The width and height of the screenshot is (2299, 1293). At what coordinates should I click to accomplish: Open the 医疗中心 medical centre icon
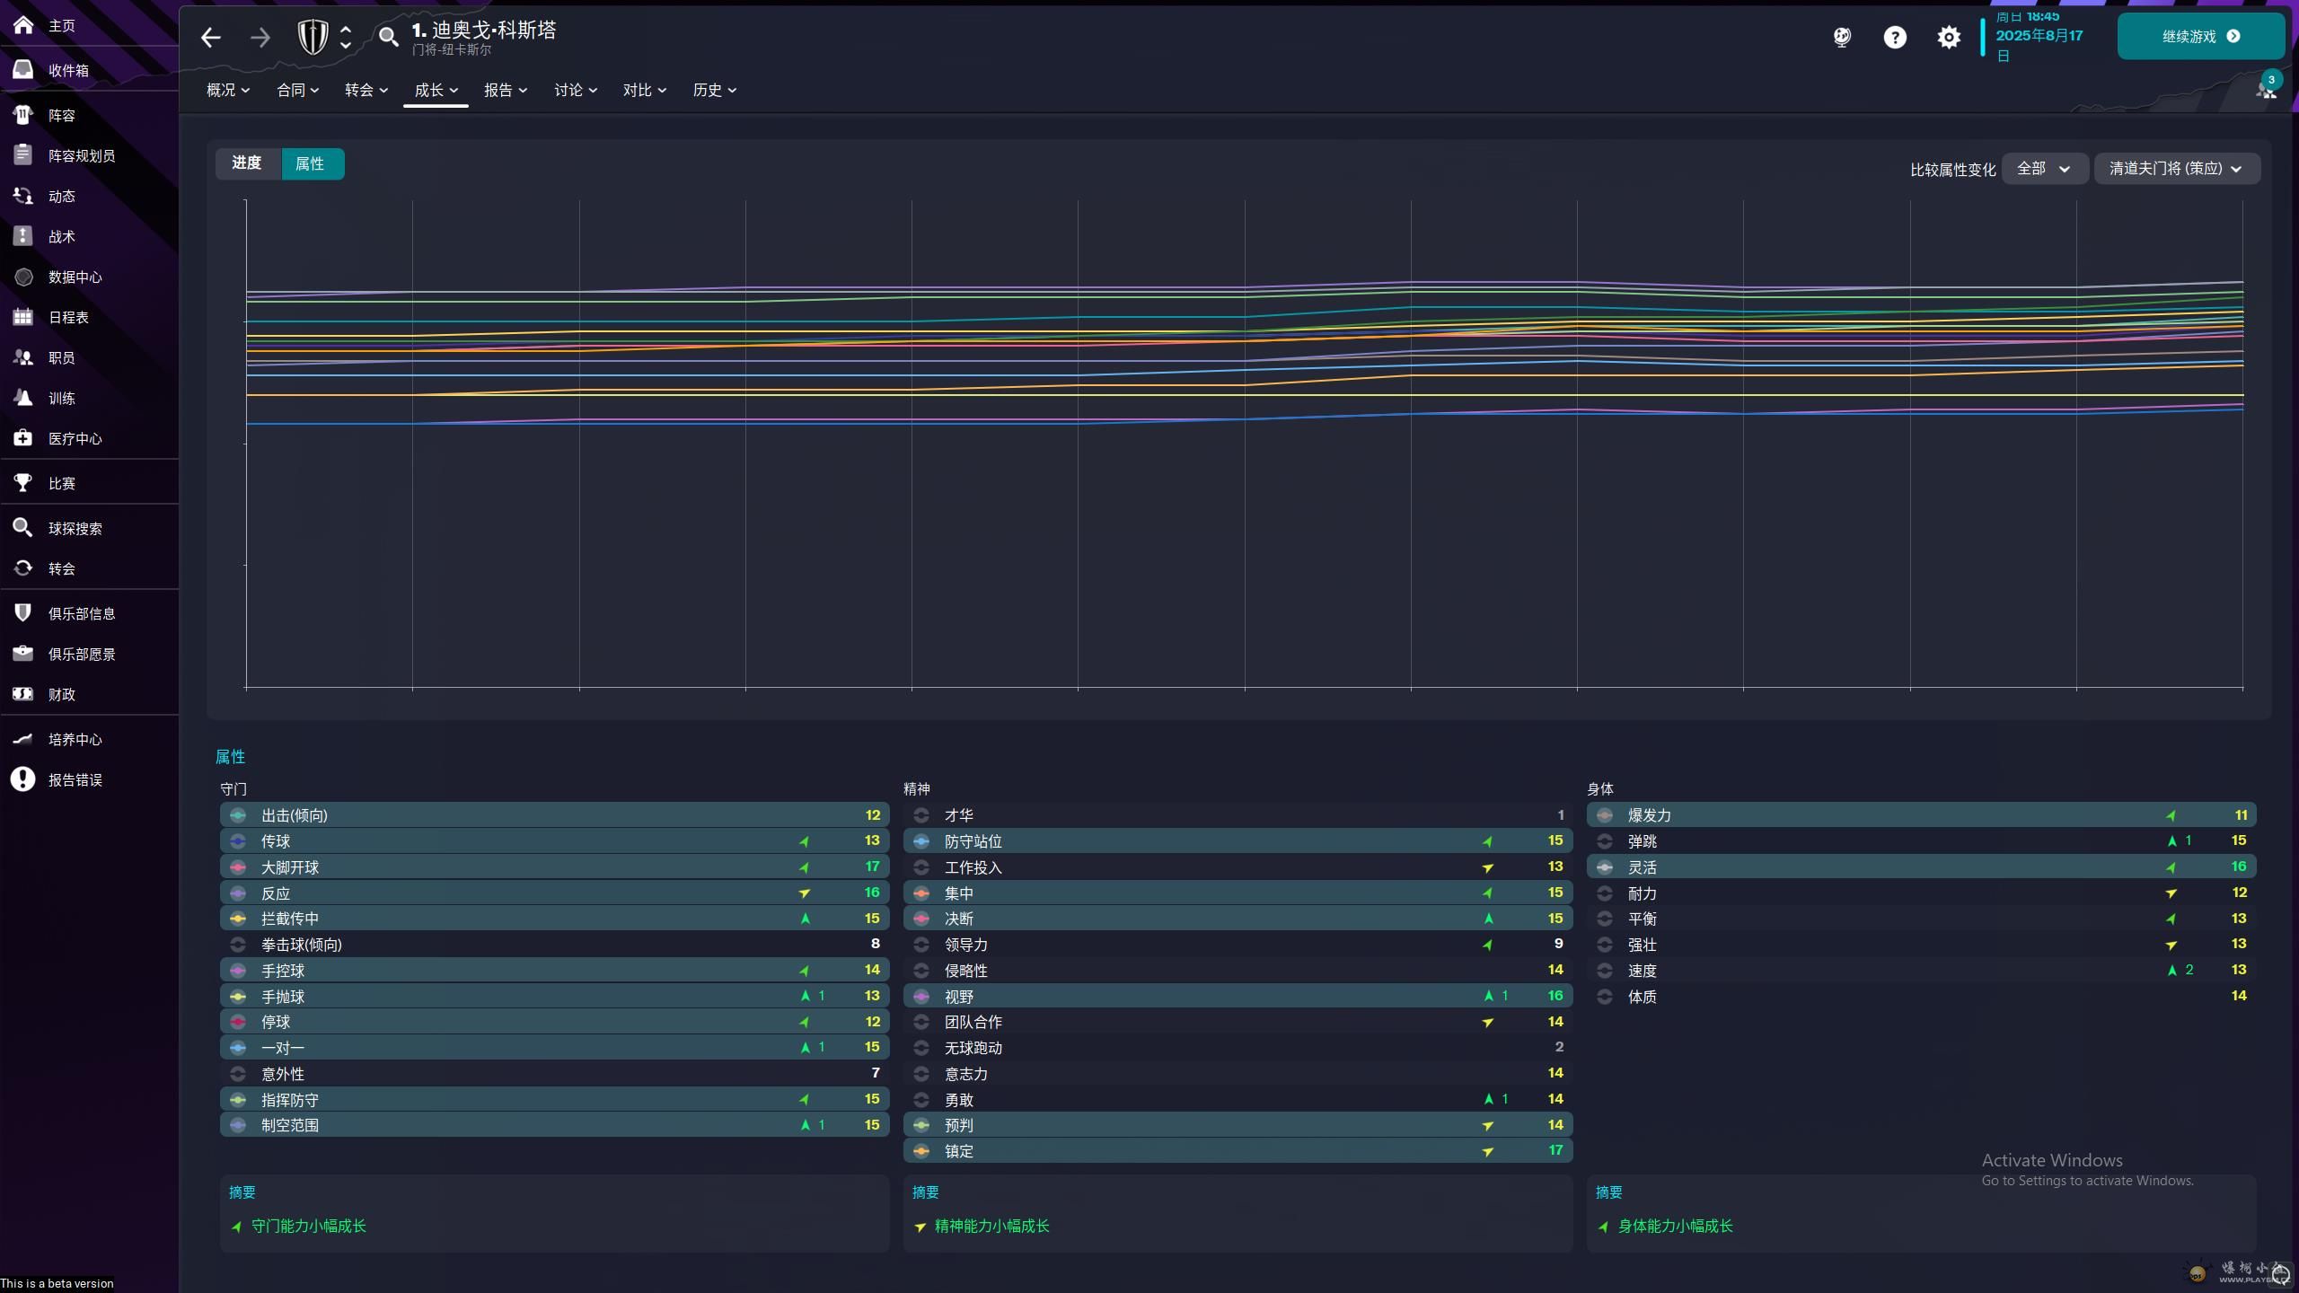pyautogui.click(x=23, y=438)
